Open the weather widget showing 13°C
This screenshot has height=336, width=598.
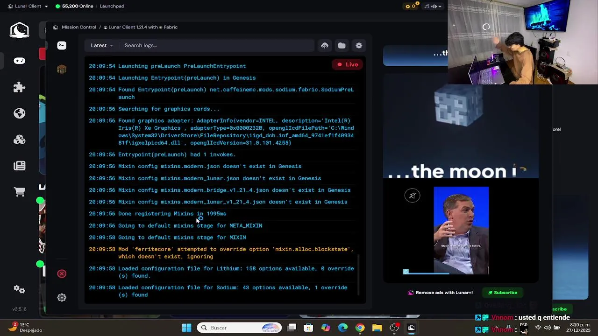pyautogui.click(x=27, y=328)
